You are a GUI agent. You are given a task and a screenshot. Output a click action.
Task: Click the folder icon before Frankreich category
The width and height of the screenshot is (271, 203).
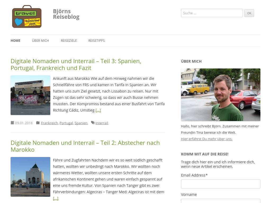[x=38, y=123]
